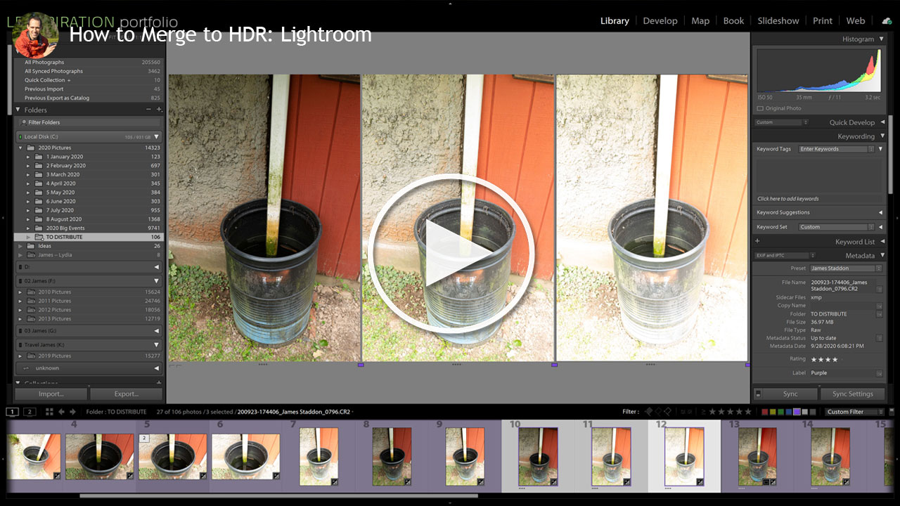Collapse the Keywording panel
The height and width of the screenshot is (506, 900).
coord(882,136)
